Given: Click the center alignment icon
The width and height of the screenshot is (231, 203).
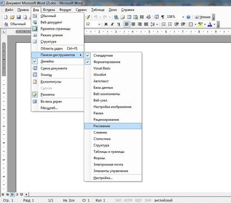Looking at the screenshot, I should 133,24.
